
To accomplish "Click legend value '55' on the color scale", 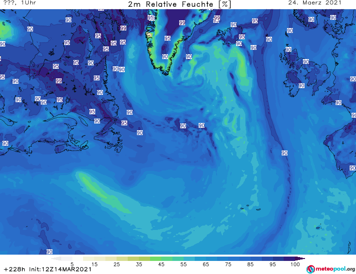I will (184, 264).
